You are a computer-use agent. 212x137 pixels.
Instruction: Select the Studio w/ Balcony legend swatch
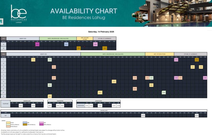click(8, 124)
